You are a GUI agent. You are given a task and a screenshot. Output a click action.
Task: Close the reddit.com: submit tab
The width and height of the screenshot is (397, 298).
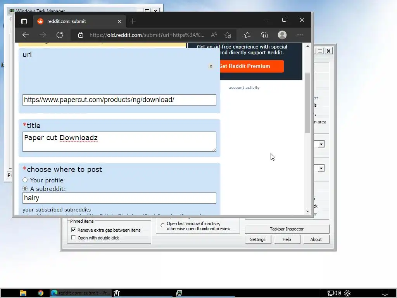pos(119,22)
